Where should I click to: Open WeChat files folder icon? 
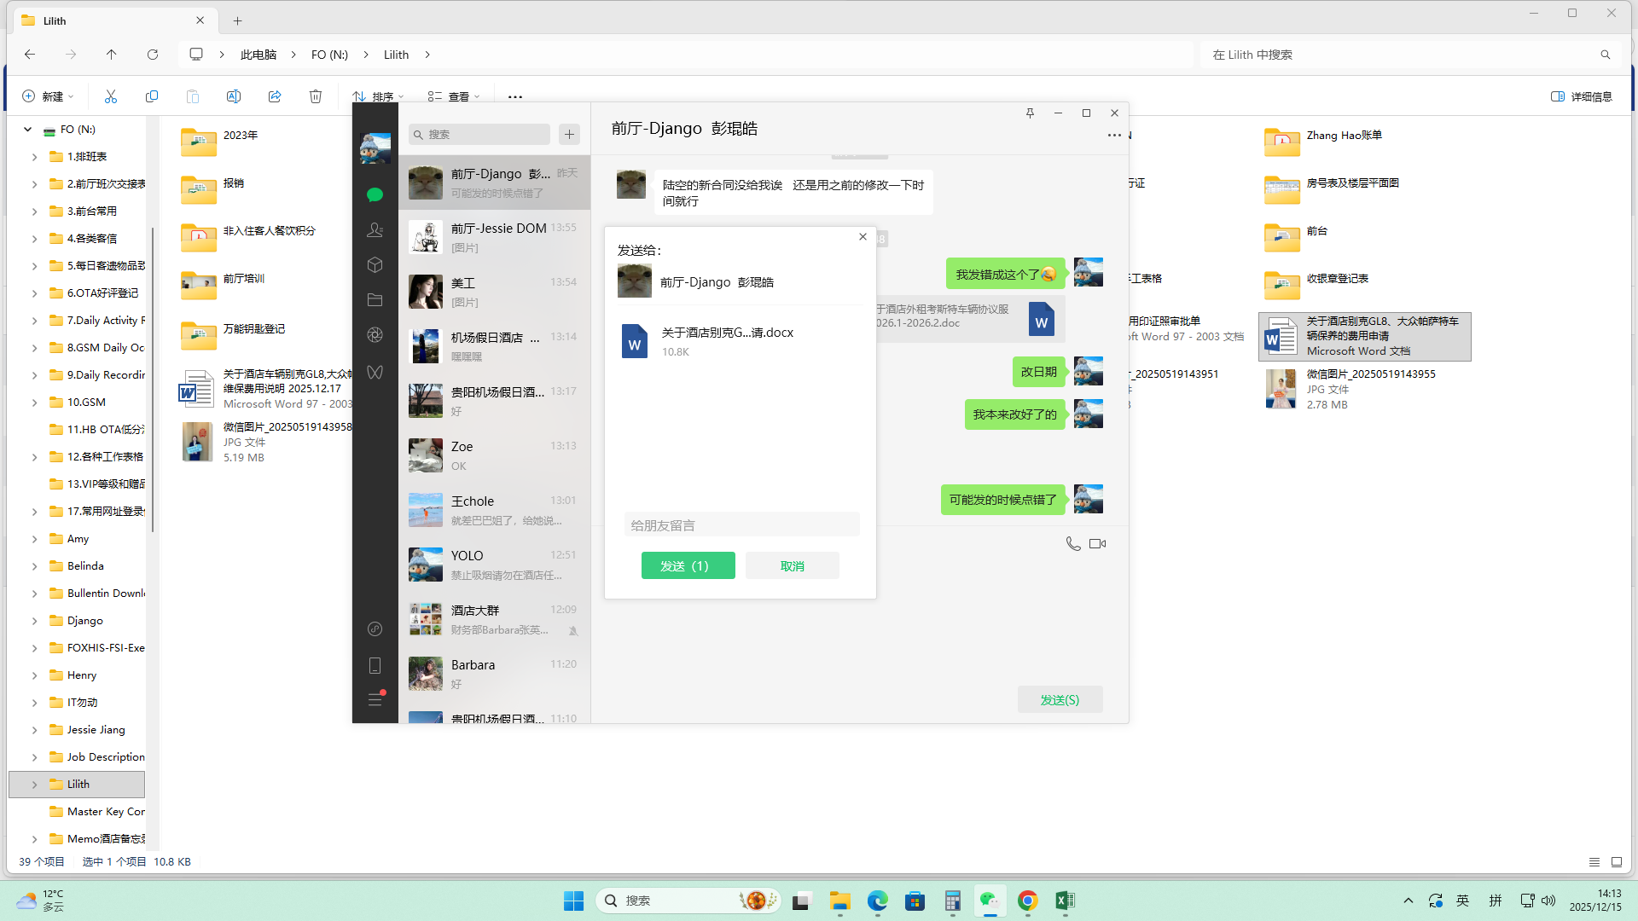(x=375, y=300)
